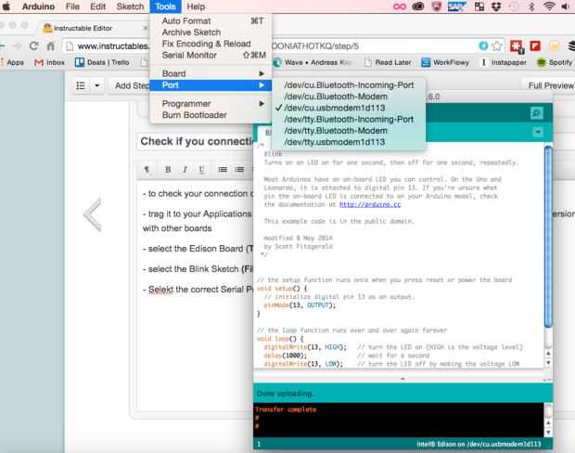The width and height of the screenshot is (575, 453).
Task: Go to previous step arrow
Action: 92,214
